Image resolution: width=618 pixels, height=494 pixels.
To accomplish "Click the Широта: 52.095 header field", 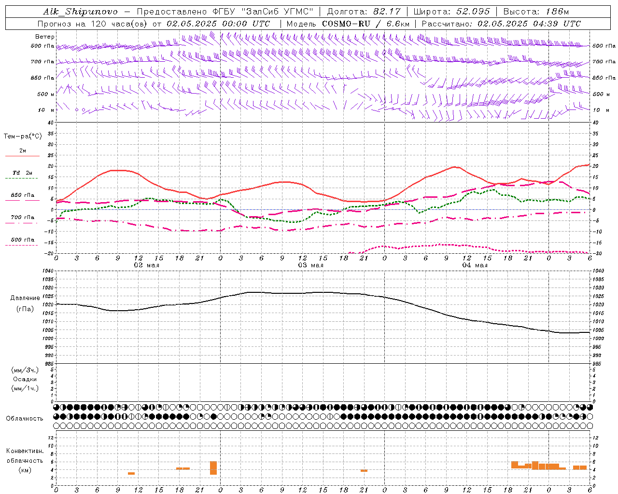I will point(451,12).
